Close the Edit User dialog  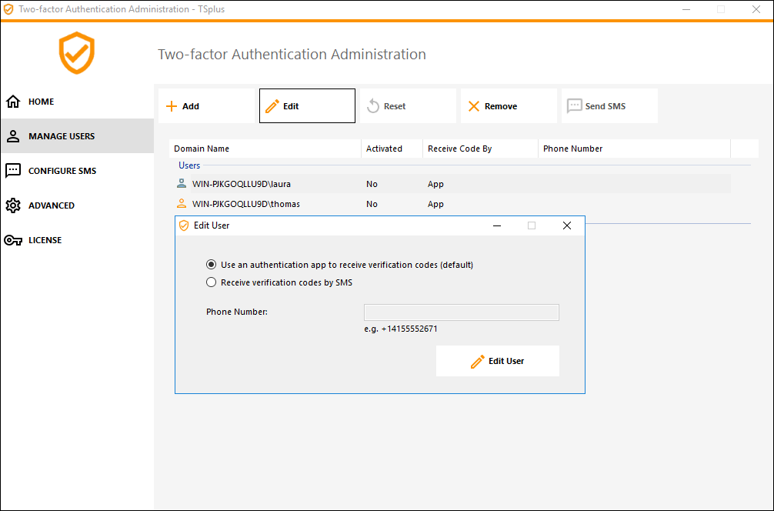coord(567,225)
